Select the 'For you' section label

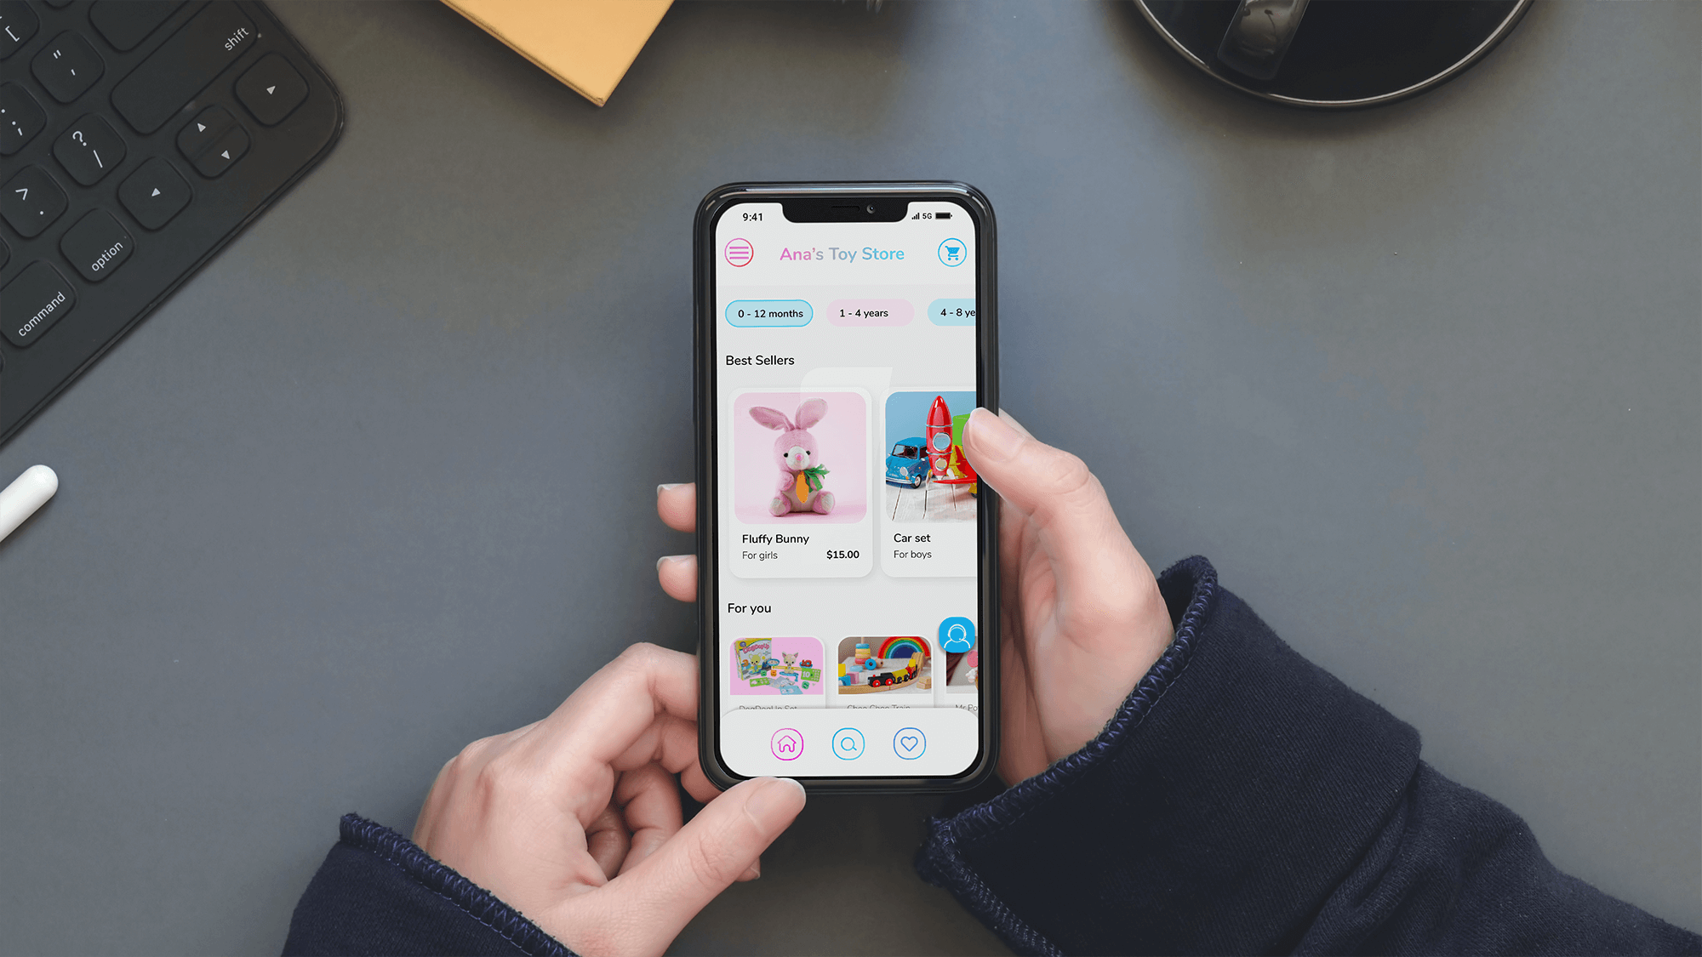click(x=749, y=607)
